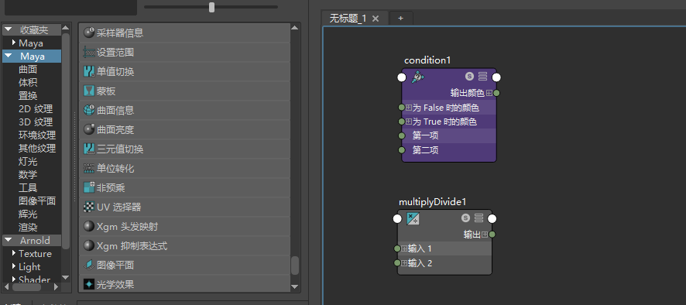Expand 输入 1 attribute plus

(404, 248)
